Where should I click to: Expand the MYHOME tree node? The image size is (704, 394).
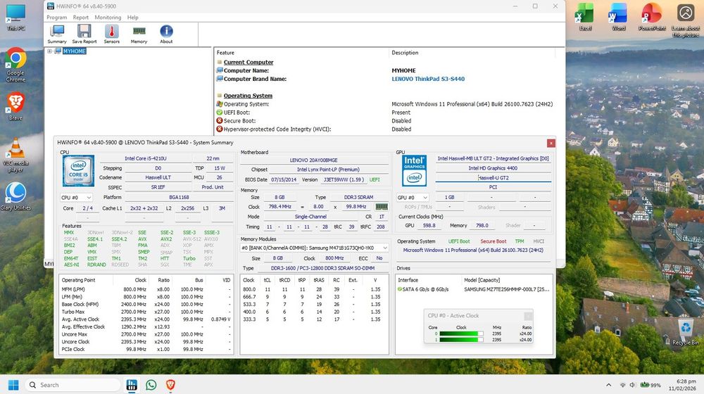49,51
